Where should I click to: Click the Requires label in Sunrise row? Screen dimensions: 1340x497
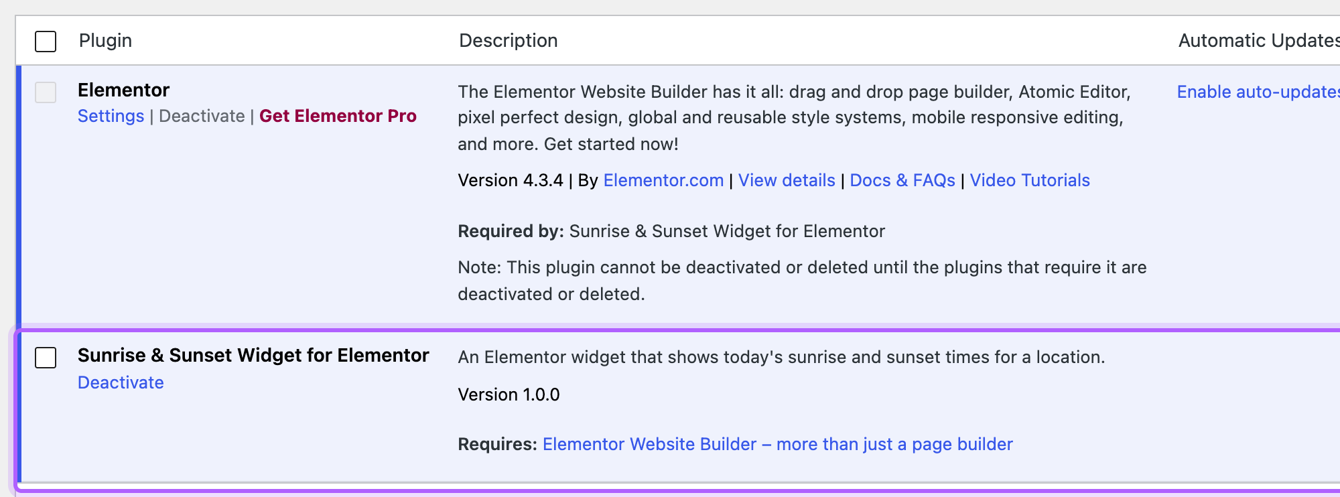click(497, 444)
